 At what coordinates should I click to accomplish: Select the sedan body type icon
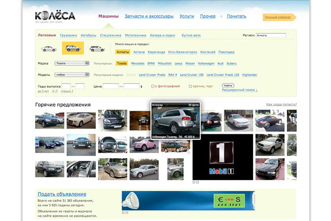(x=49, y=48)
